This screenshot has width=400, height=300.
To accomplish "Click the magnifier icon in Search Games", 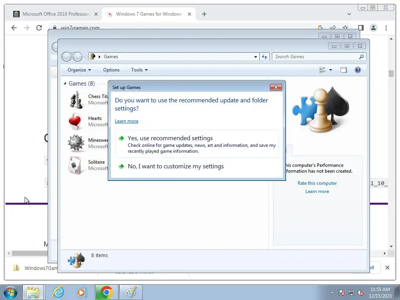I will pos(361,57).
